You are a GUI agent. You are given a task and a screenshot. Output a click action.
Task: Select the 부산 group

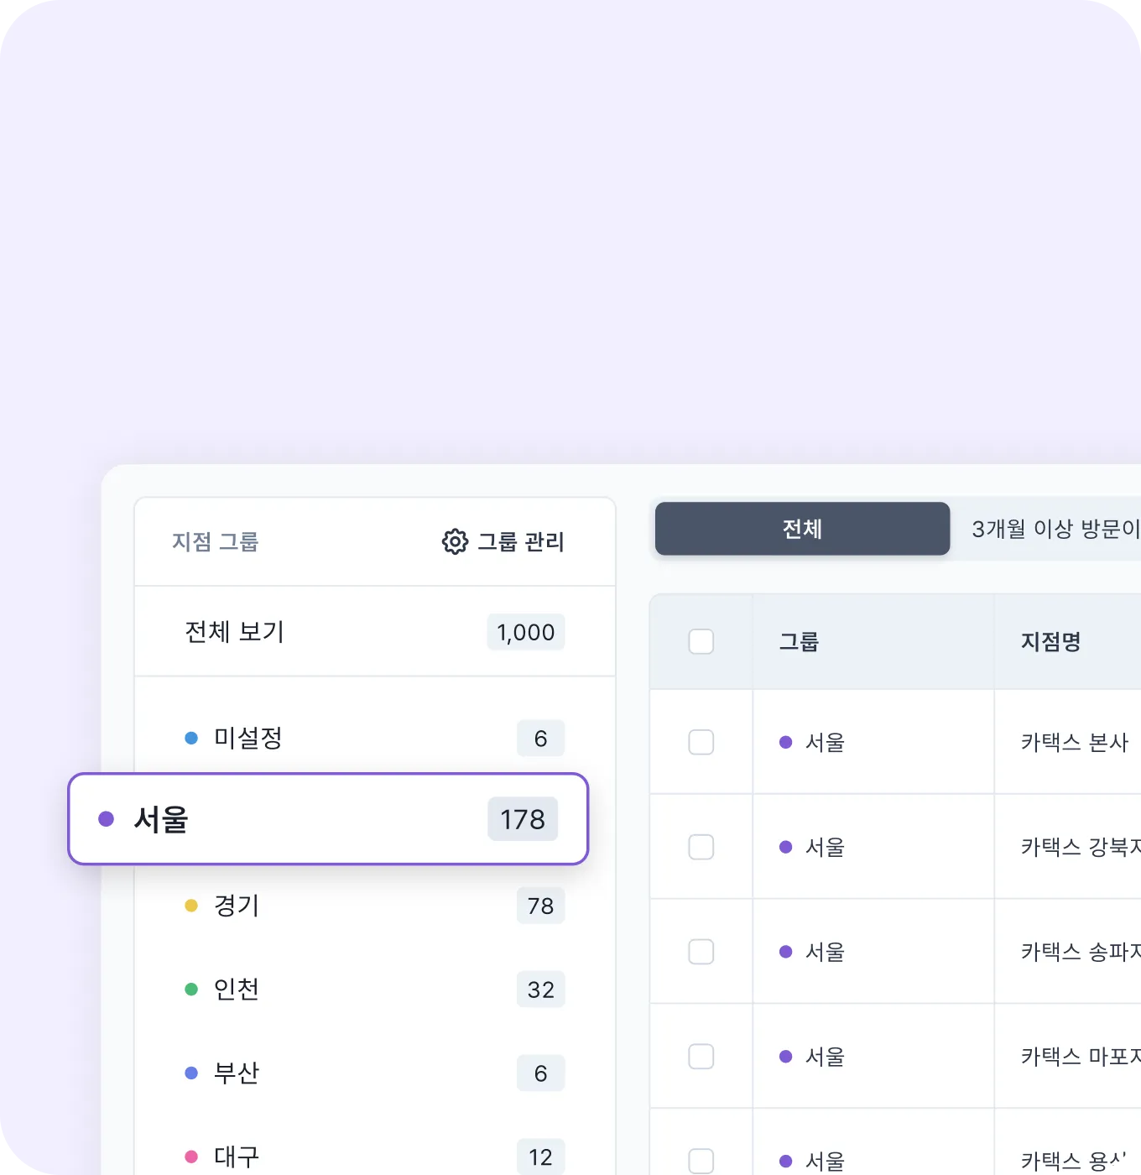click(237, 1073)
